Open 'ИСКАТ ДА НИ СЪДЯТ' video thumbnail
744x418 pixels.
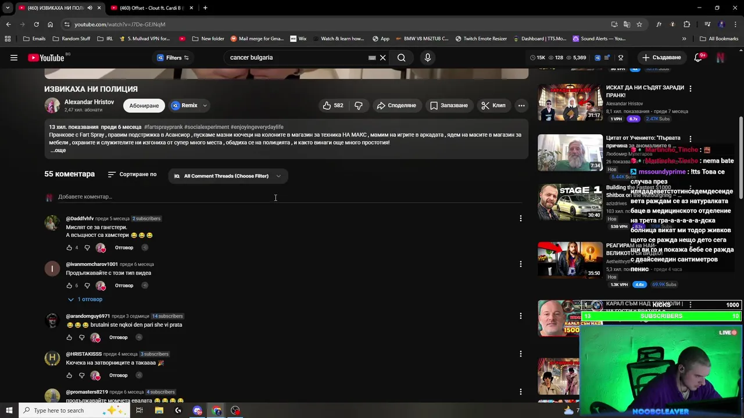click(570, 102)
